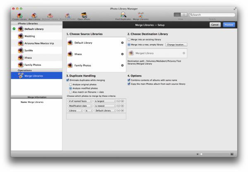The width and height of the screenshot is (248, 172).
Task: Clear the Merged Library destination well
Action: [x=184, y=53]
